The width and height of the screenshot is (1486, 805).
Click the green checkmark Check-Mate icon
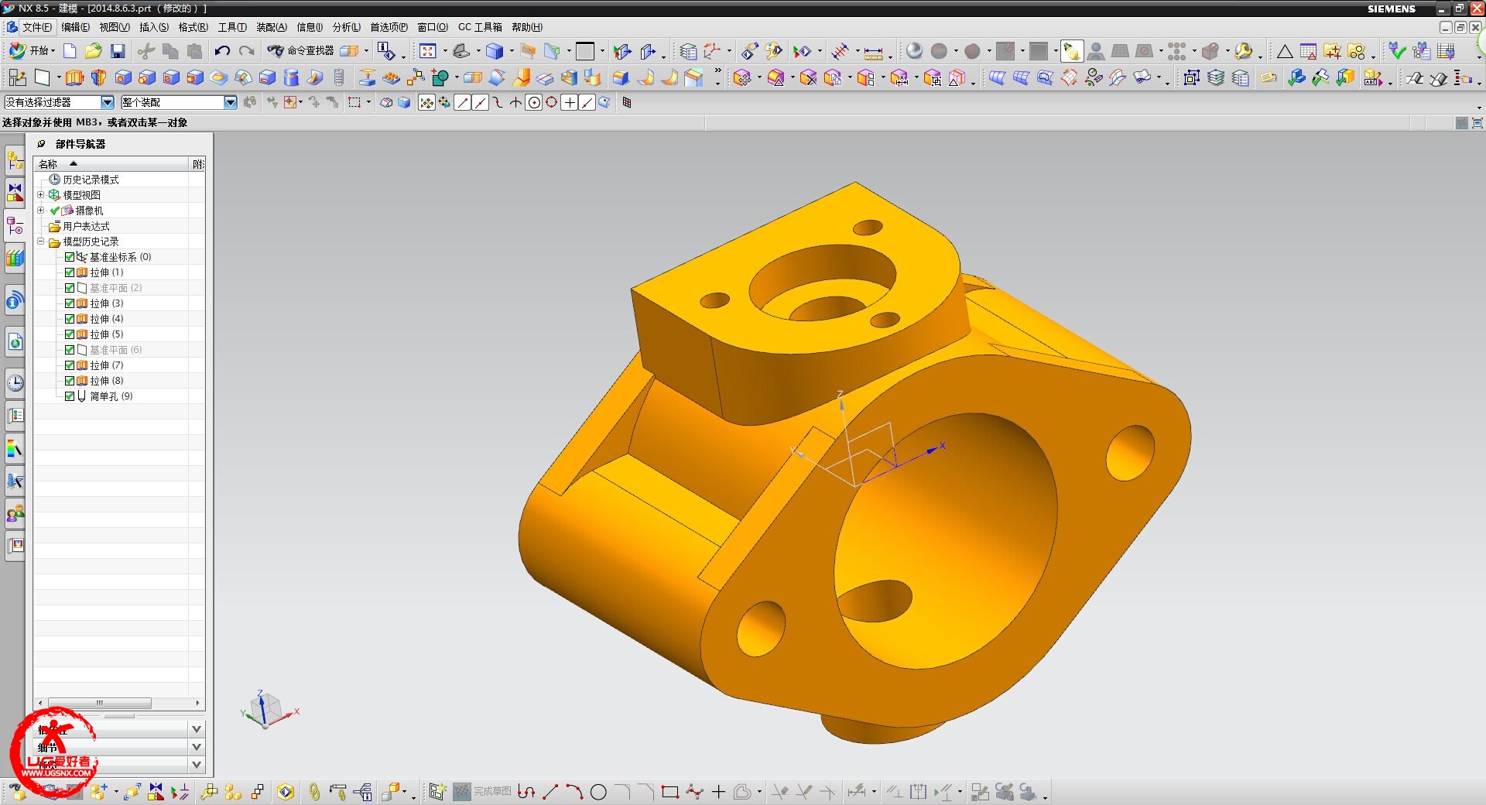(1397, 51)
